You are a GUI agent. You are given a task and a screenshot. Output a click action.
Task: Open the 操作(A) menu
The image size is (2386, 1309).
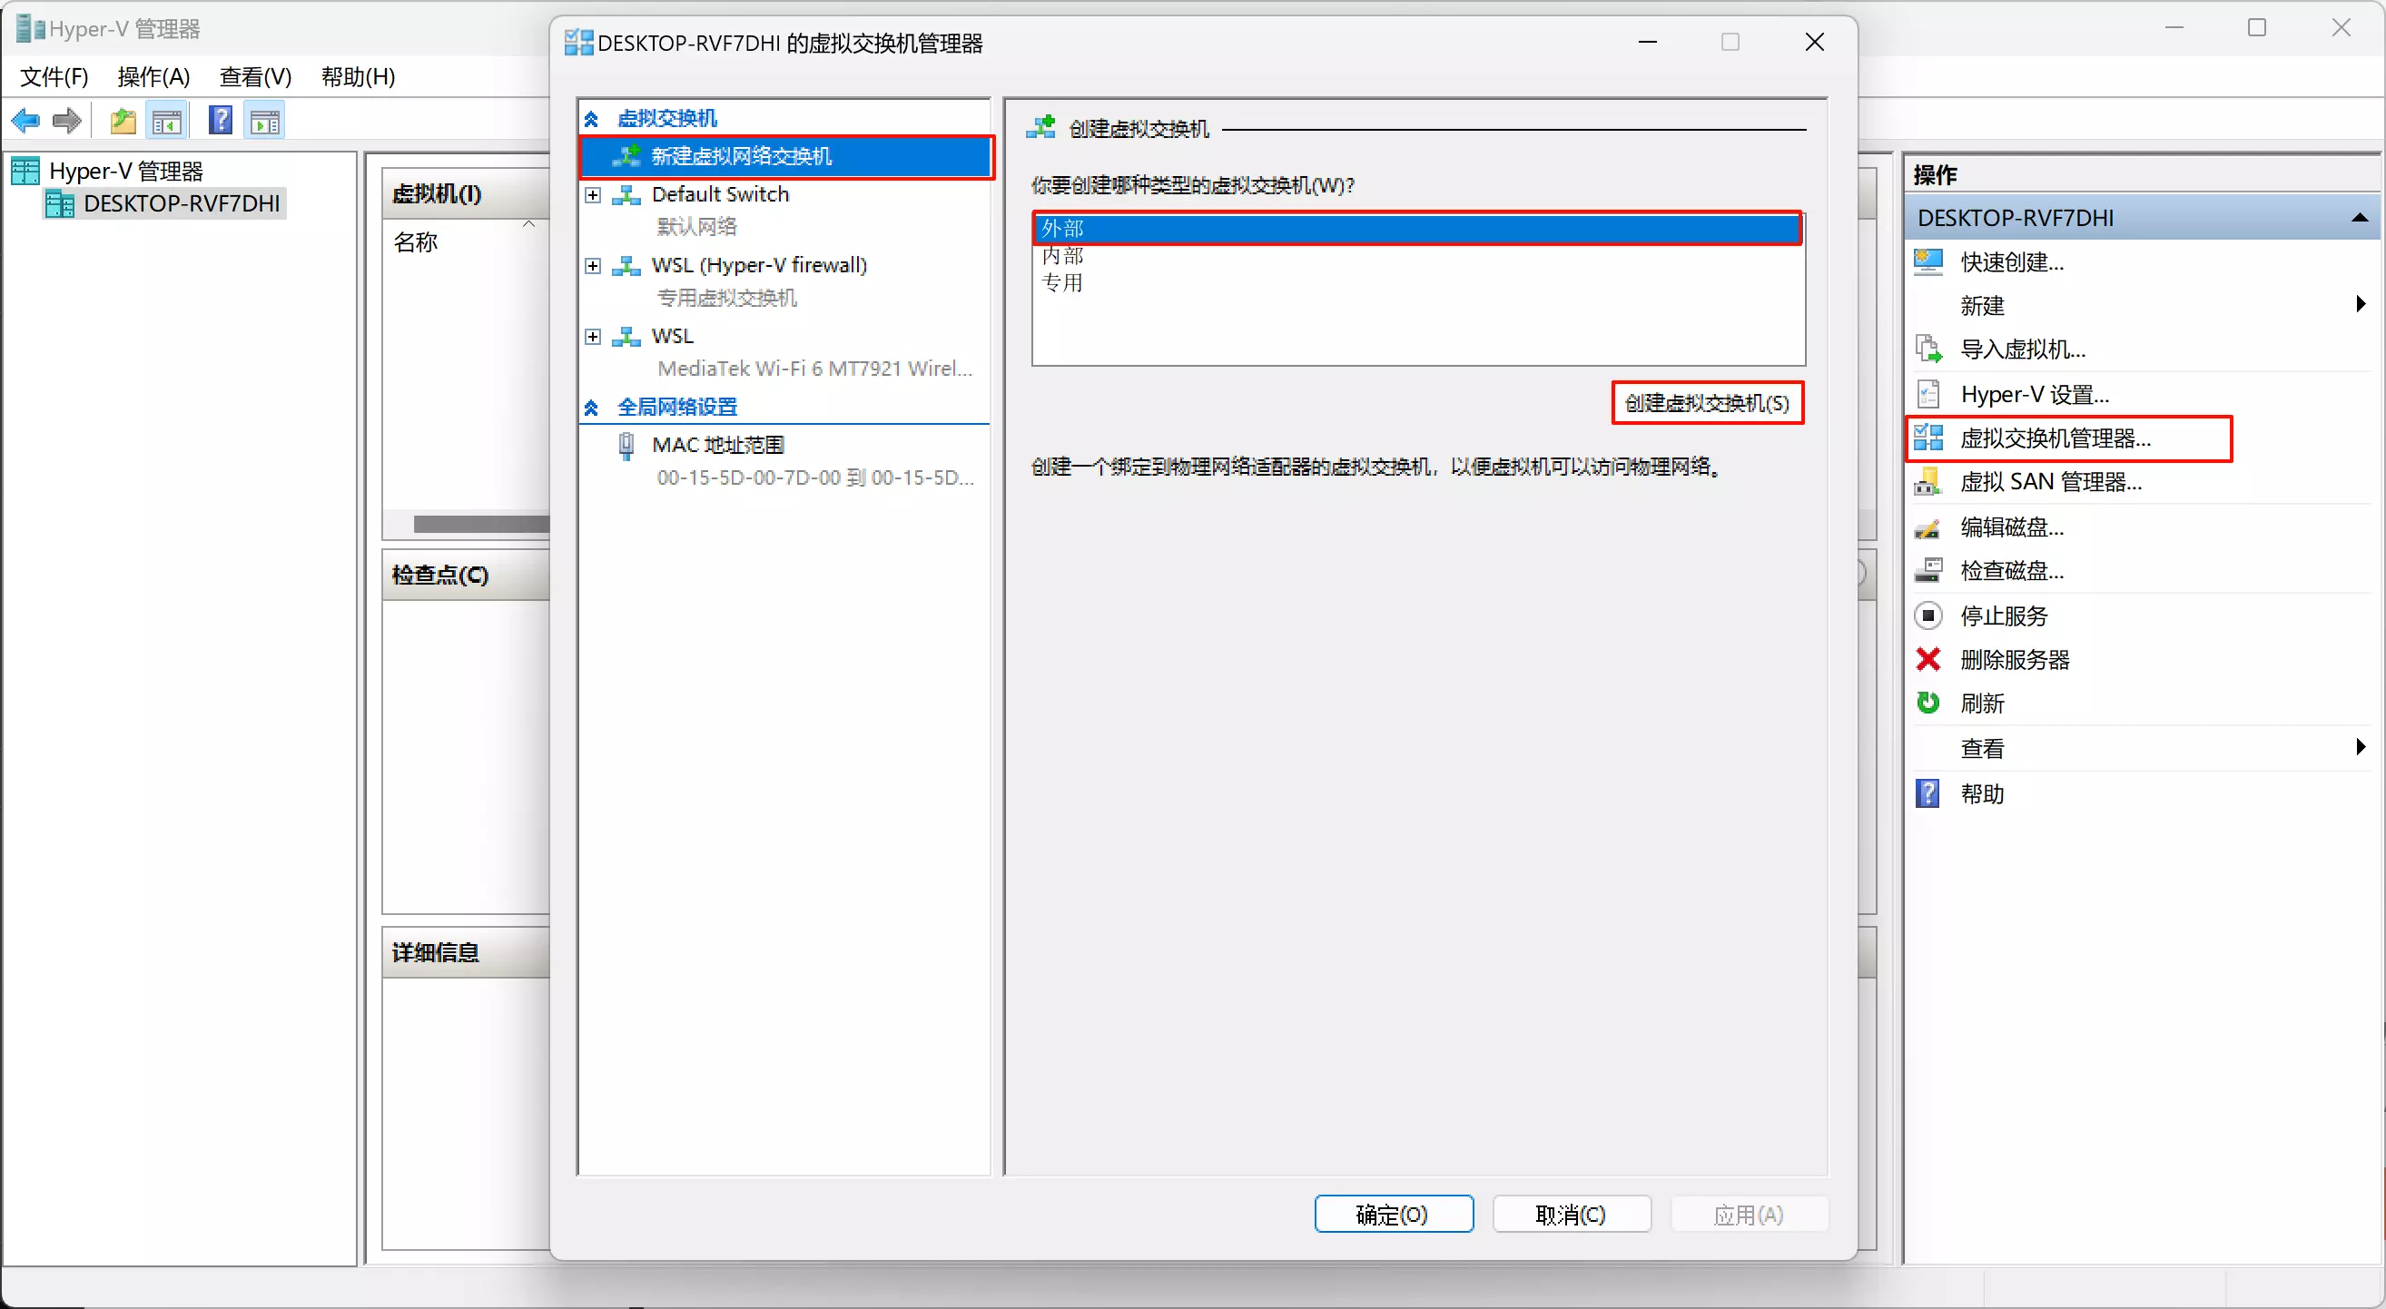(153, 77)
